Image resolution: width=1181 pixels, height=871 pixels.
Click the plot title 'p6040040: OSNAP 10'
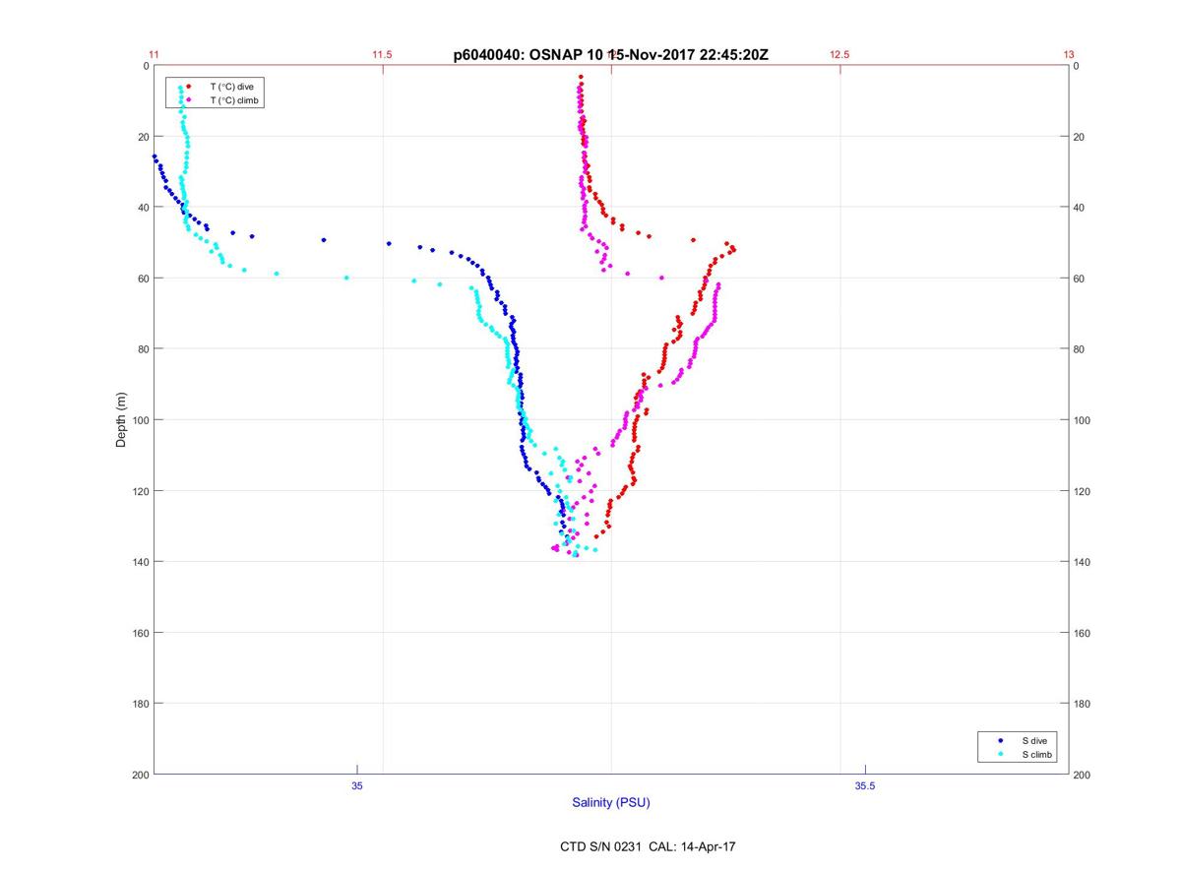pos(530,55)
